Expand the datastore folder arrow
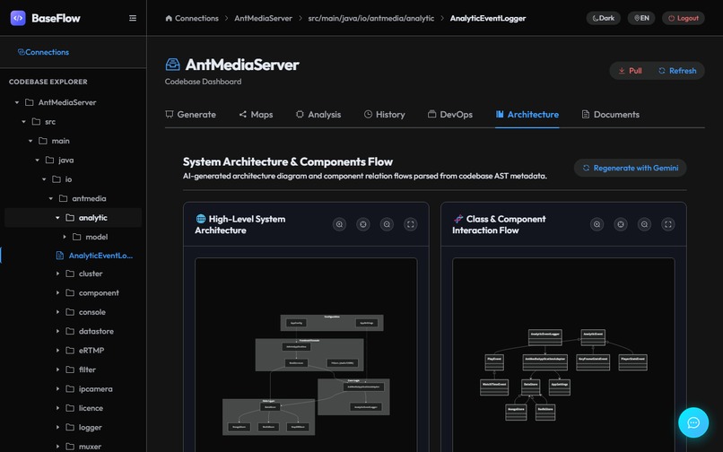This screenshot has width=723, height=452. [57, 331]
